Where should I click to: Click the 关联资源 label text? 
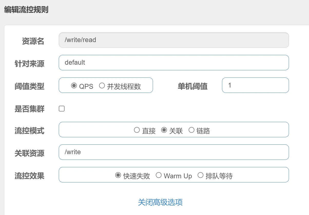pyautogui.click(x=30, y=153)
